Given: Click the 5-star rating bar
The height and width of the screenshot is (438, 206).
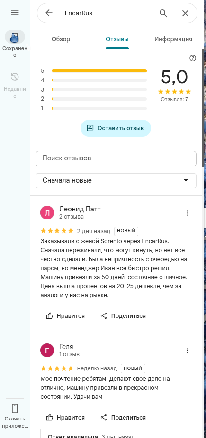Looking at the screenshot, I should point(99,70).
